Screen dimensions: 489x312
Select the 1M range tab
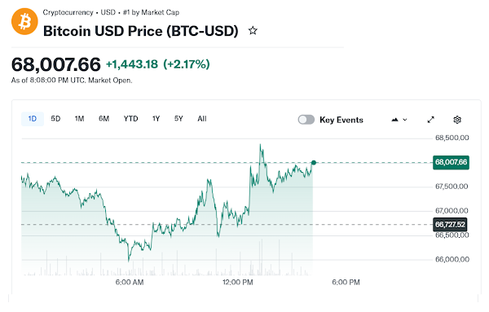click(x=79, y=119)
